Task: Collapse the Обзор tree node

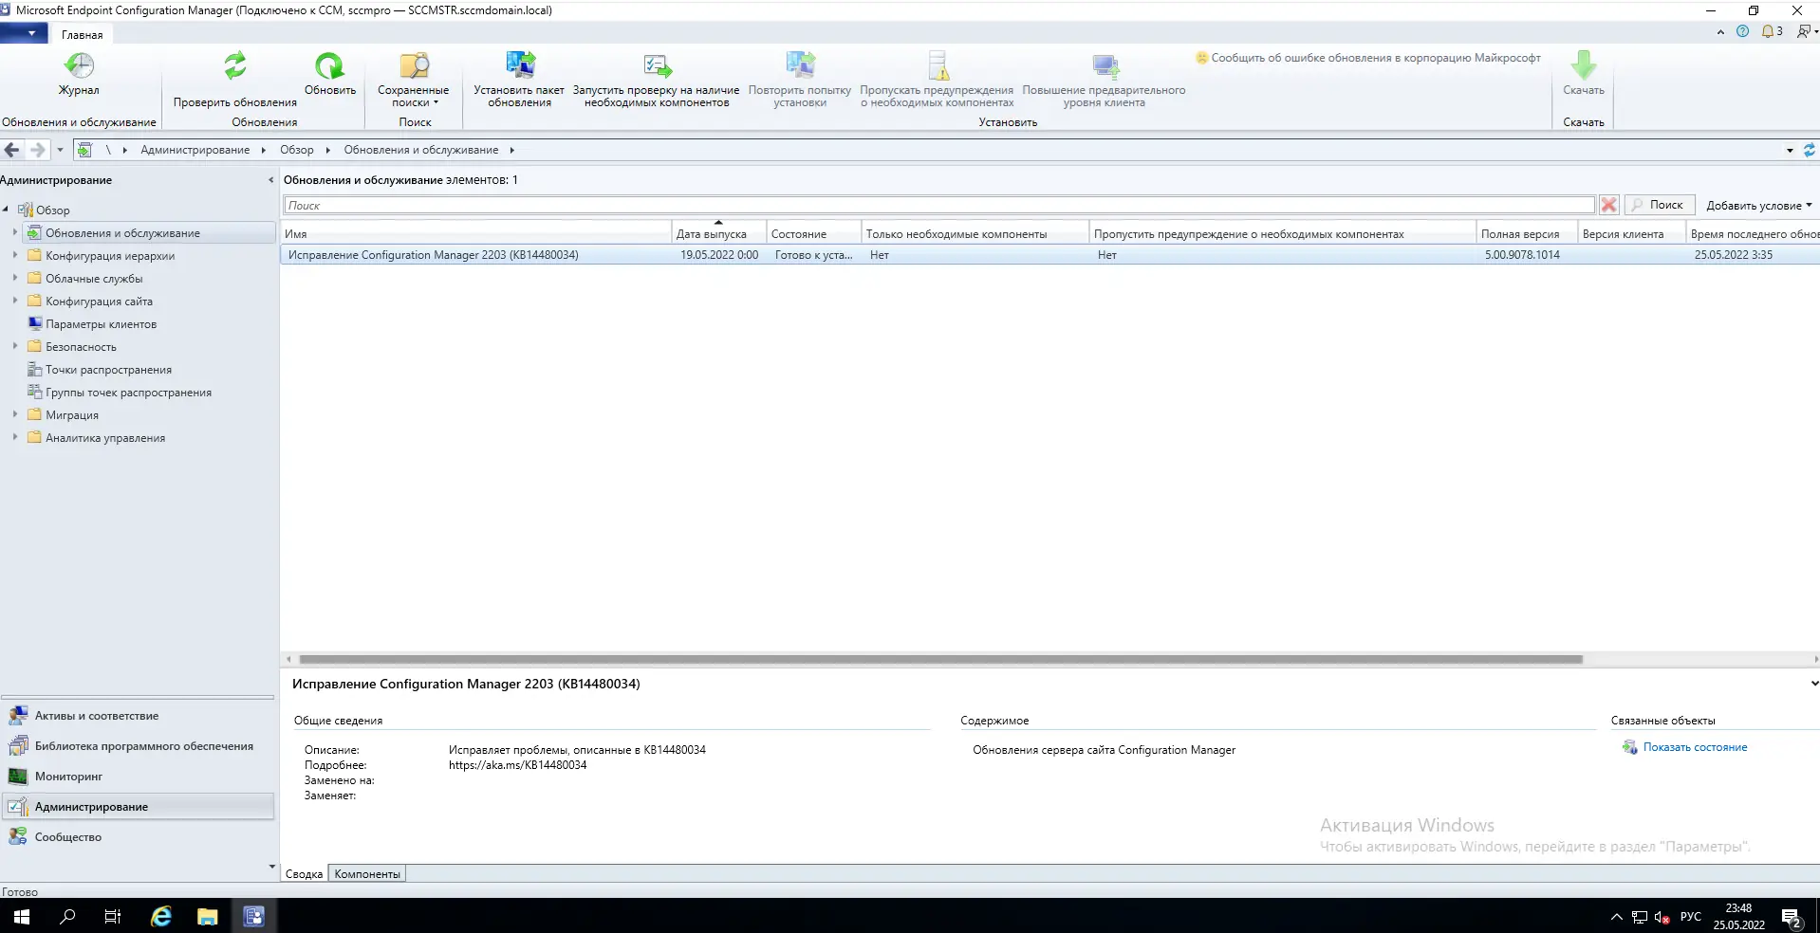Action: (6, 210)
